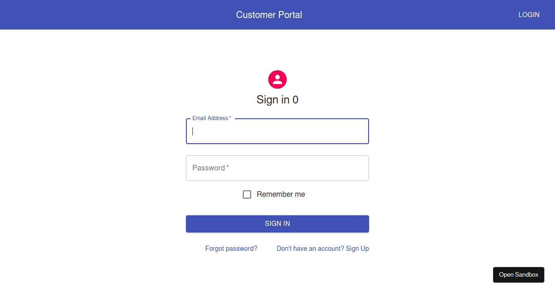
Task: Click the Sign in 0 heading
Action: pos(277,100)
